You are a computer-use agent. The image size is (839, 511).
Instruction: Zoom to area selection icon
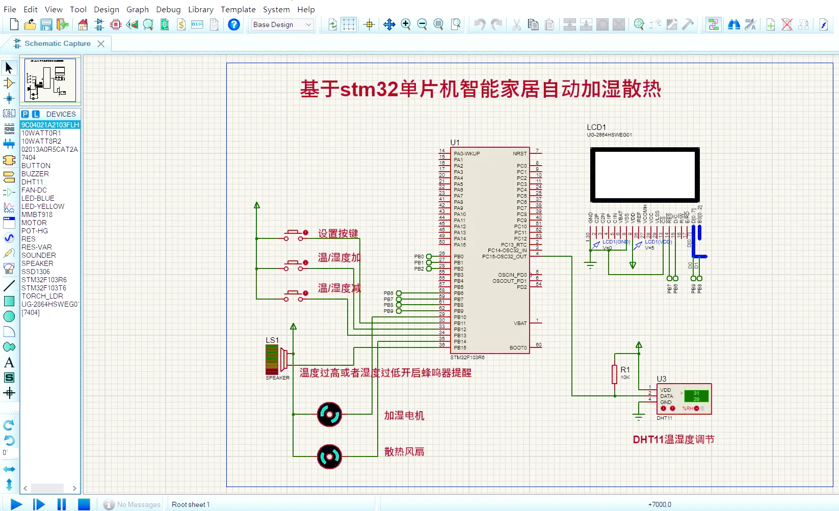tap(456, 24)
